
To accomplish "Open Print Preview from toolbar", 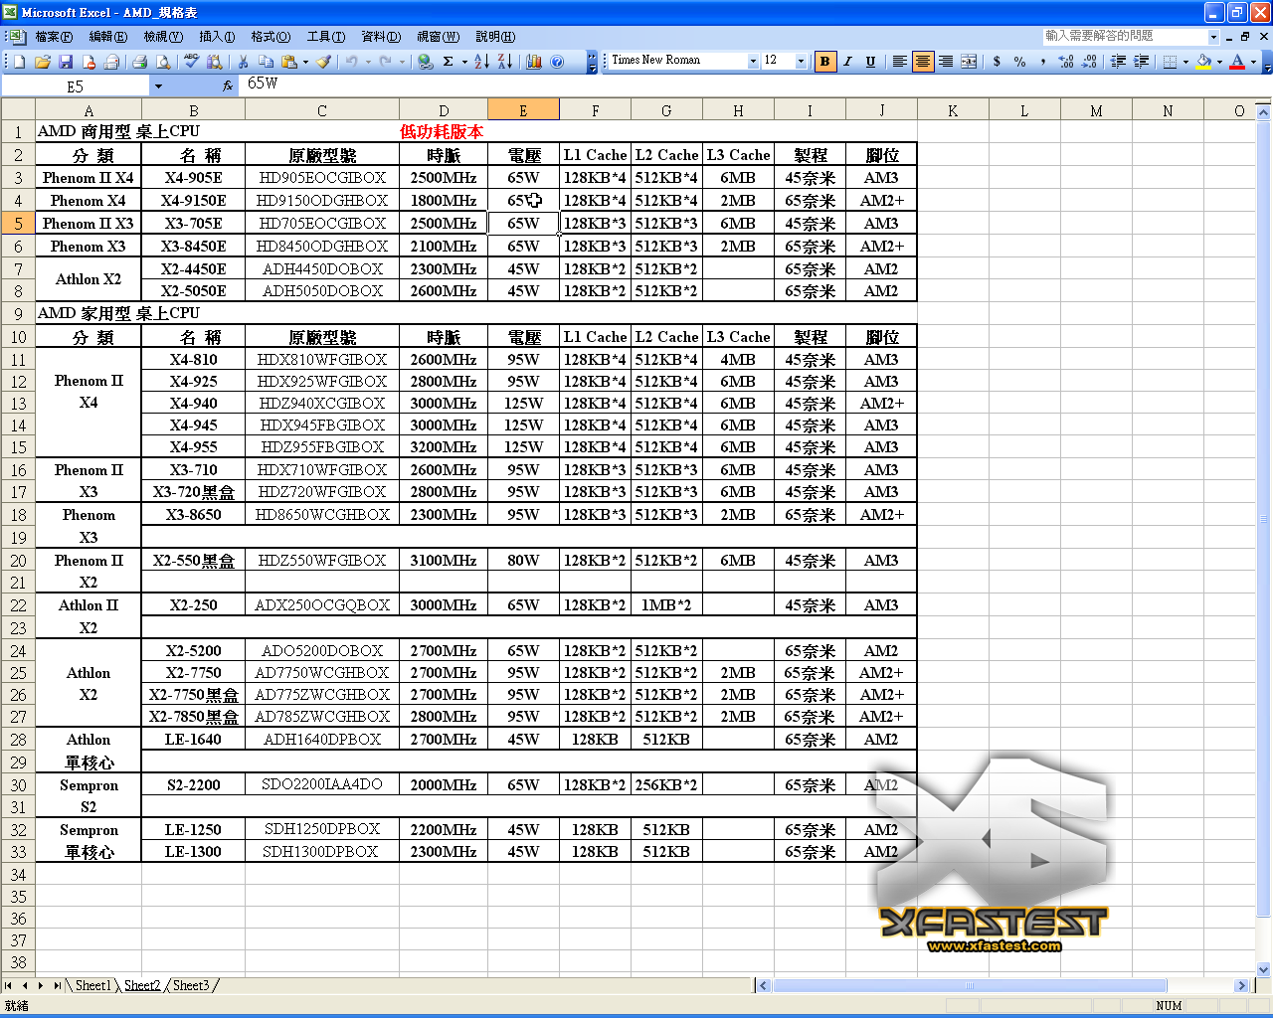I will point(163,62).
